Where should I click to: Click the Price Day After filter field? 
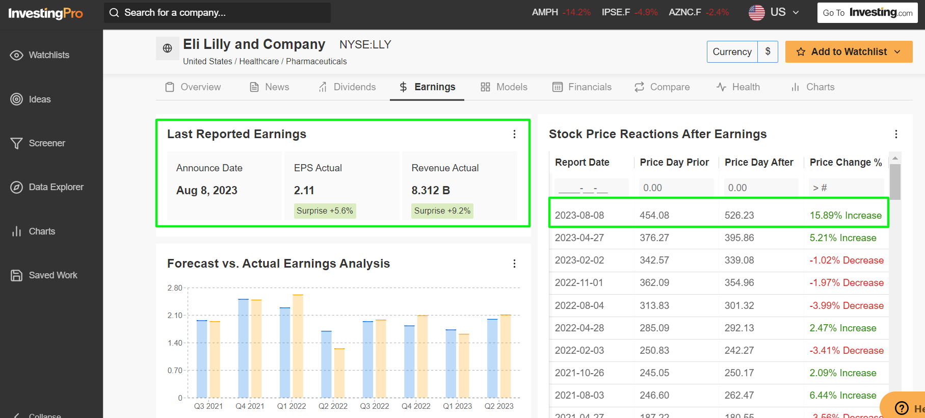point(761,188)
